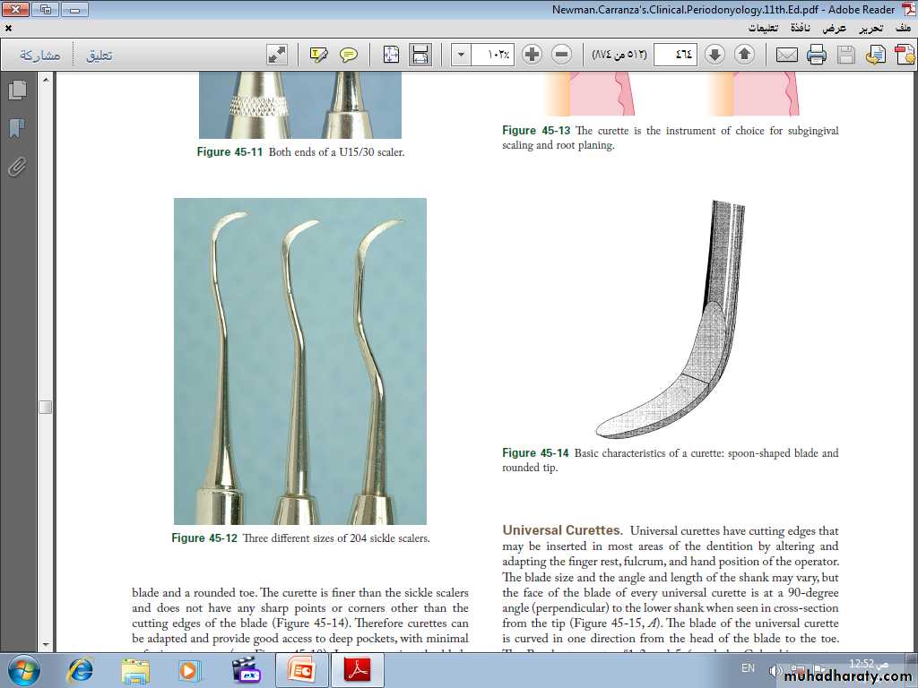Go to the previous page with up arrow
This screenshot has width=918, height=688.
click(744, 55)
